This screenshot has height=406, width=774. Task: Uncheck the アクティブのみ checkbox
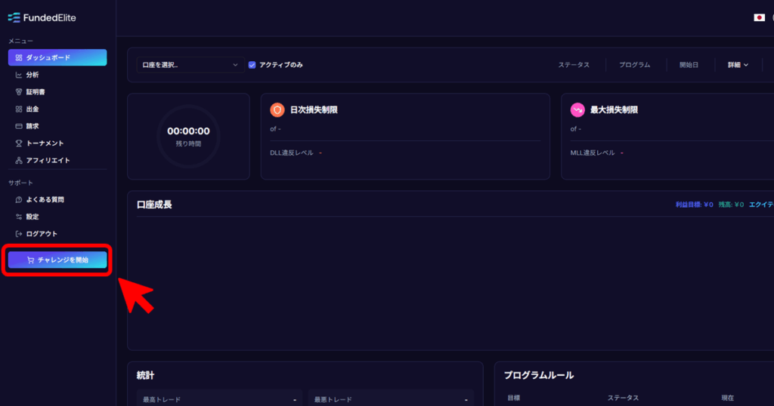(x=252, y=65)
